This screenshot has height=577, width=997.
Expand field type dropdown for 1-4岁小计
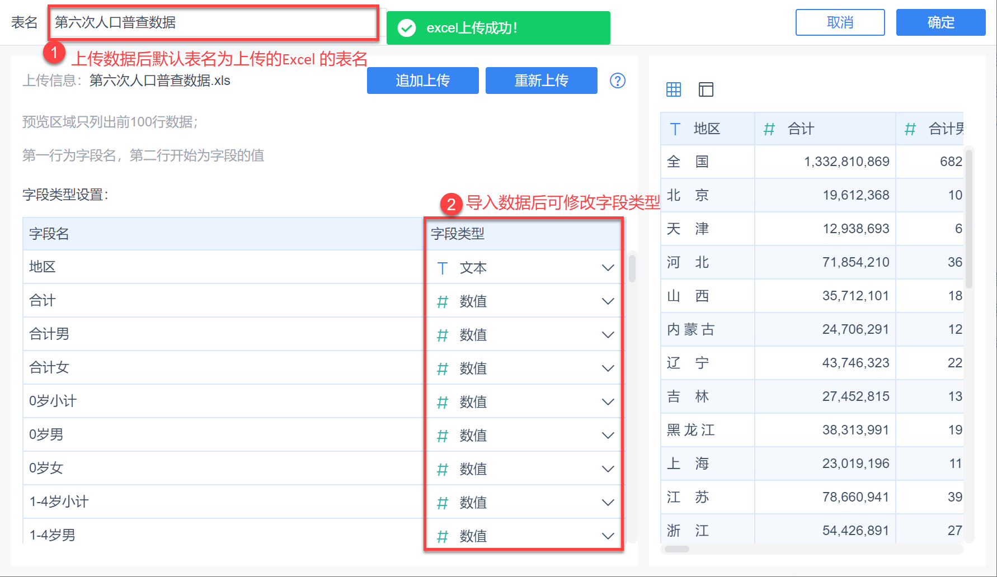[x=608, y=503]
